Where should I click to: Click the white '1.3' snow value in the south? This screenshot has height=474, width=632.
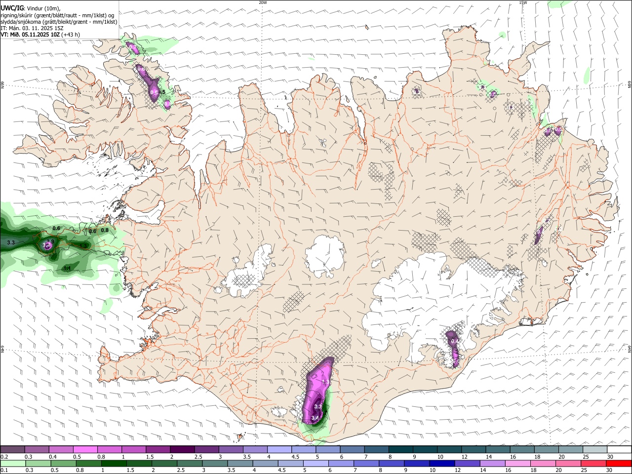point(325,382)
